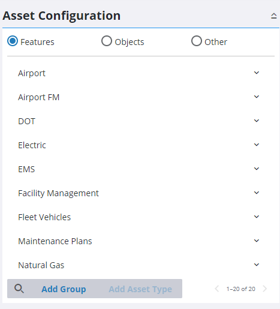Click the Fleet Vehicles group label
280x309 pixels.
click(44, 217)
